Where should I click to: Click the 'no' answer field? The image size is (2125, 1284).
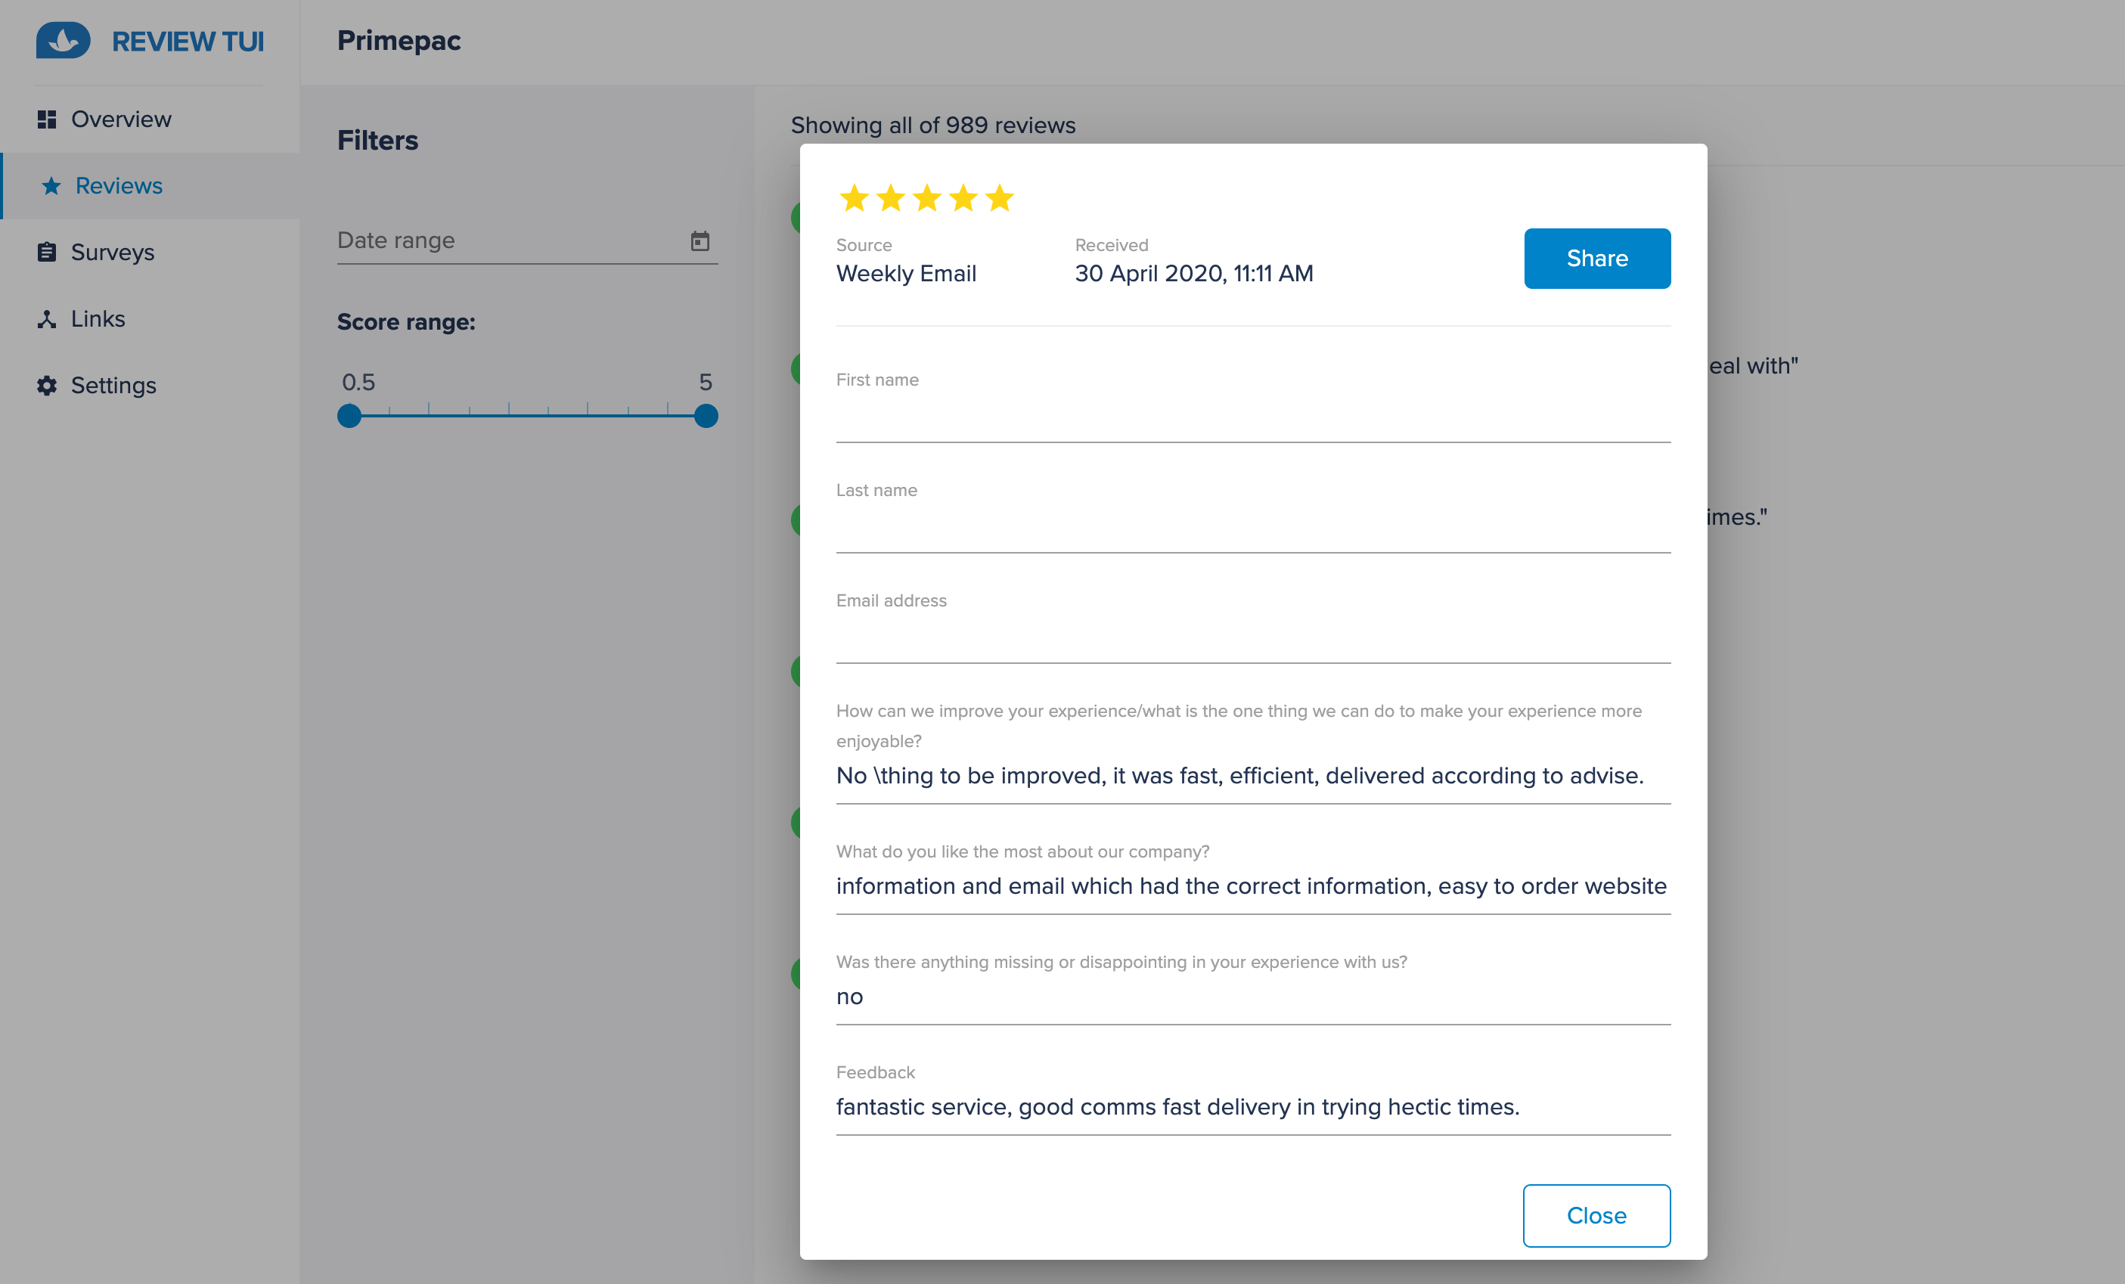(x=1253, y=996)
